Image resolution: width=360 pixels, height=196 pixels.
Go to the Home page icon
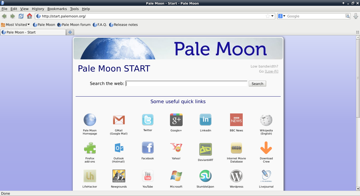point(30,16)
